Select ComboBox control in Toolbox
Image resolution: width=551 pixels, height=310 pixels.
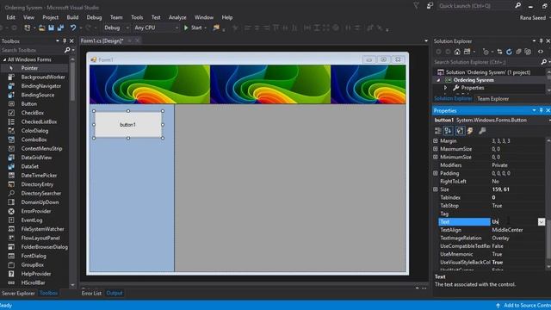[34, 139]
